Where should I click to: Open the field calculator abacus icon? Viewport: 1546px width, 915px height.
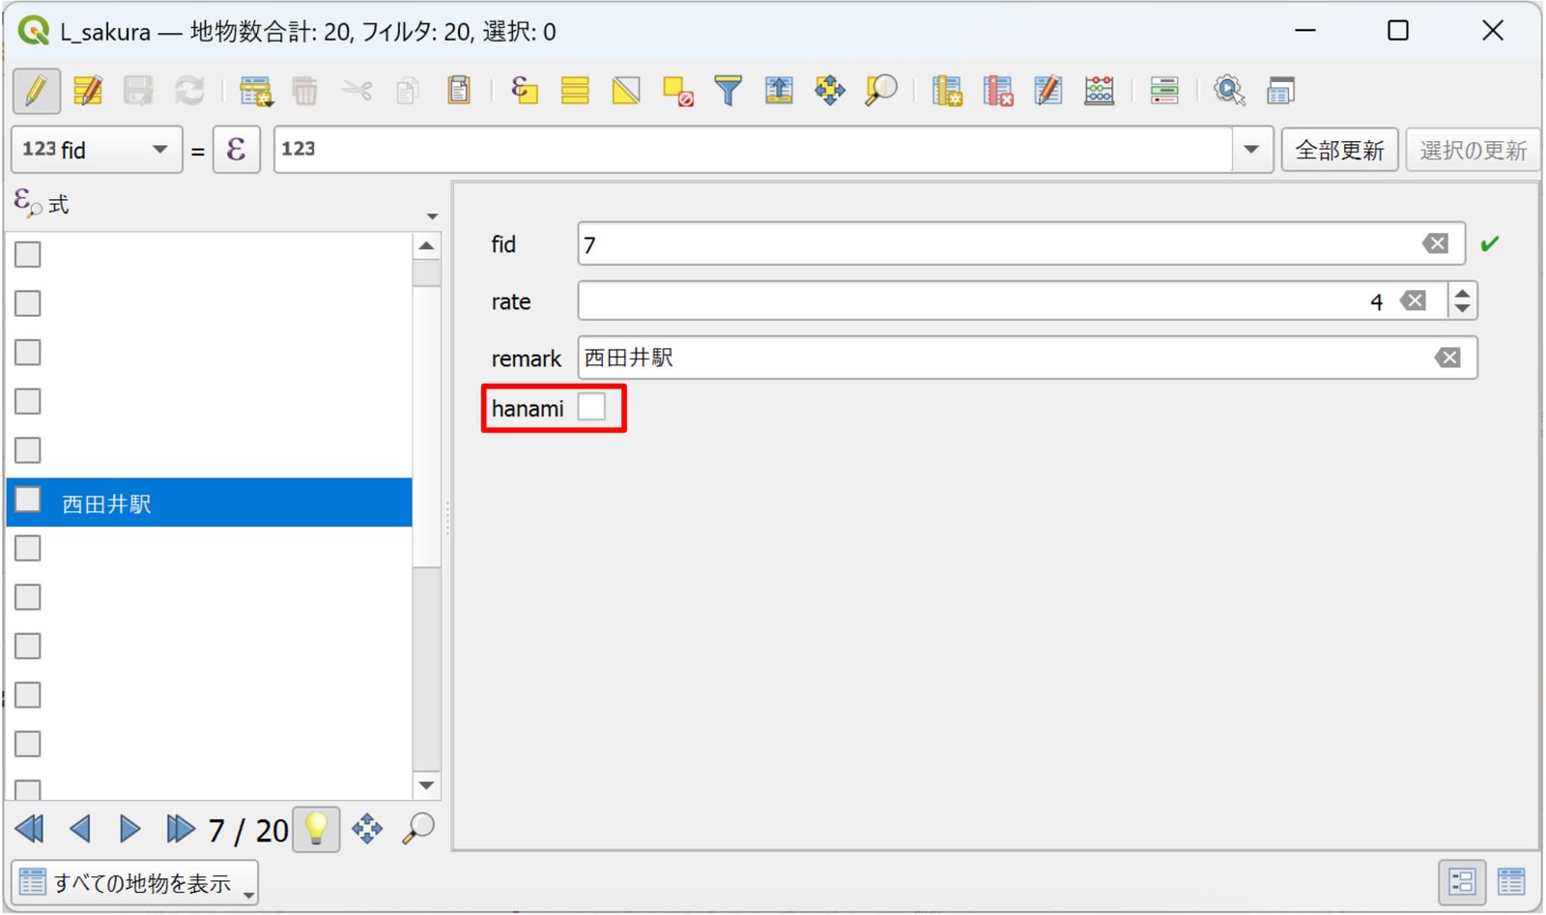point(1100,92)
